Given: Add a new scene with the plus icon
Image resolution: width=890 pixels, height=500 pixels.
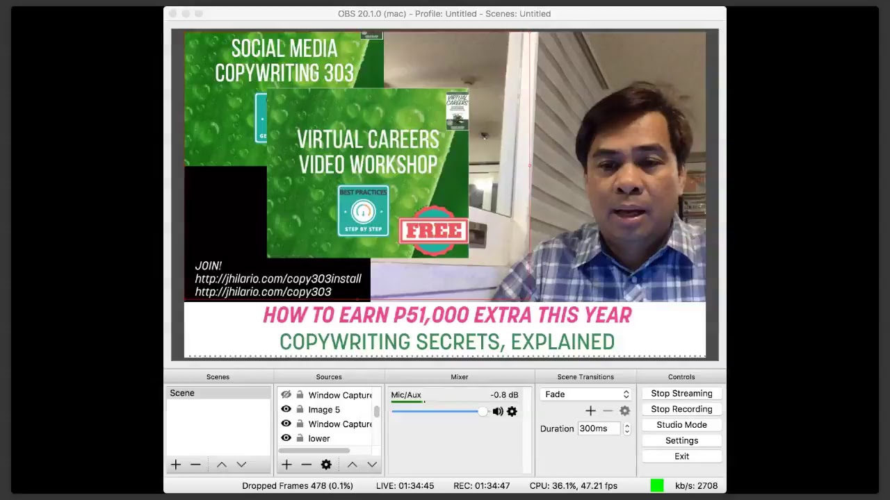Looking at the screenshot, I should pos(176,465).
